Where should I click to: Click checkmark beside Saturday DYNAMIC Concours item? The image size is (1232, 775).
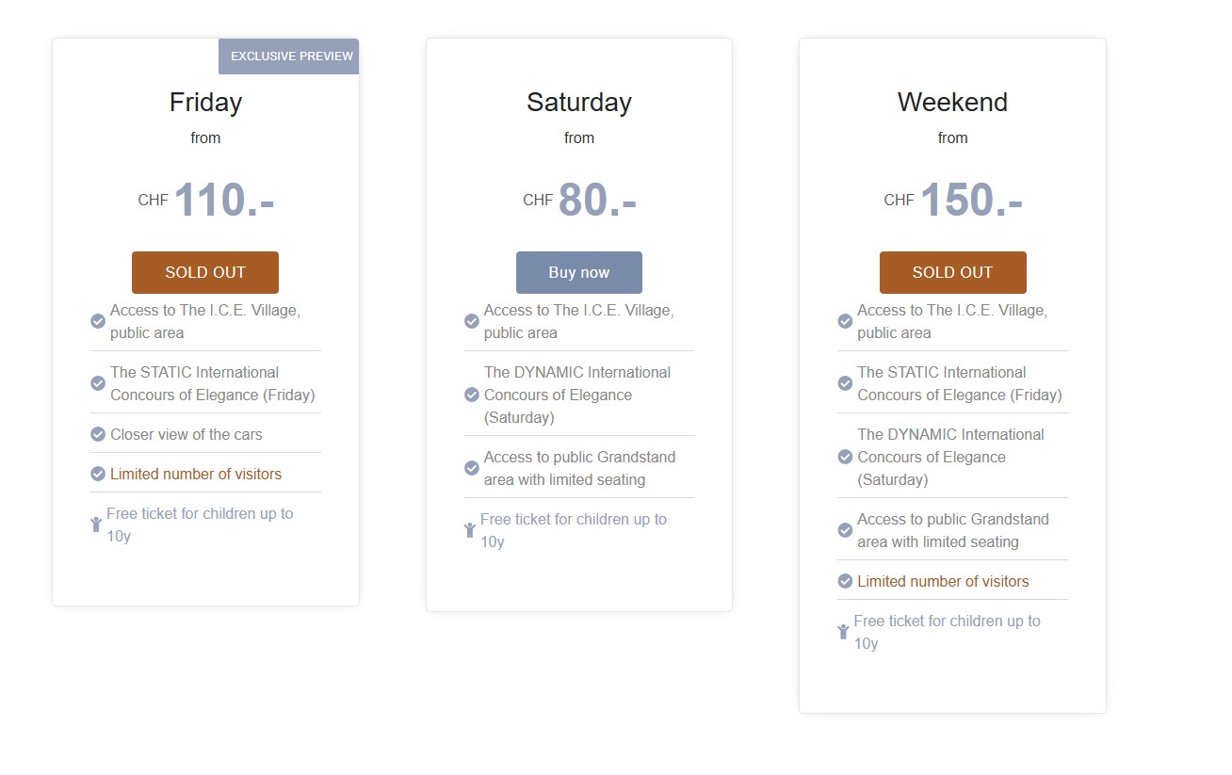tap(472, 395)
